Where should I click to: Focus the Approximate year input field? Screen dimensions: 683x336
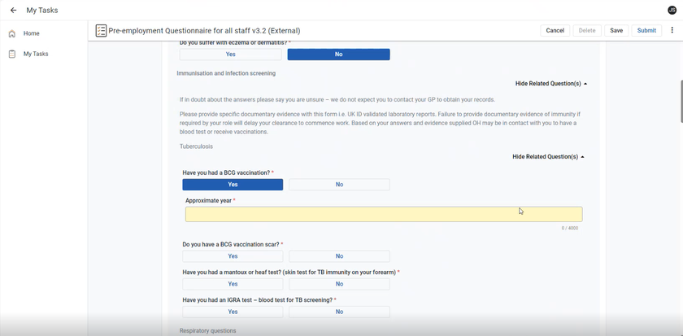pos(384,215)
